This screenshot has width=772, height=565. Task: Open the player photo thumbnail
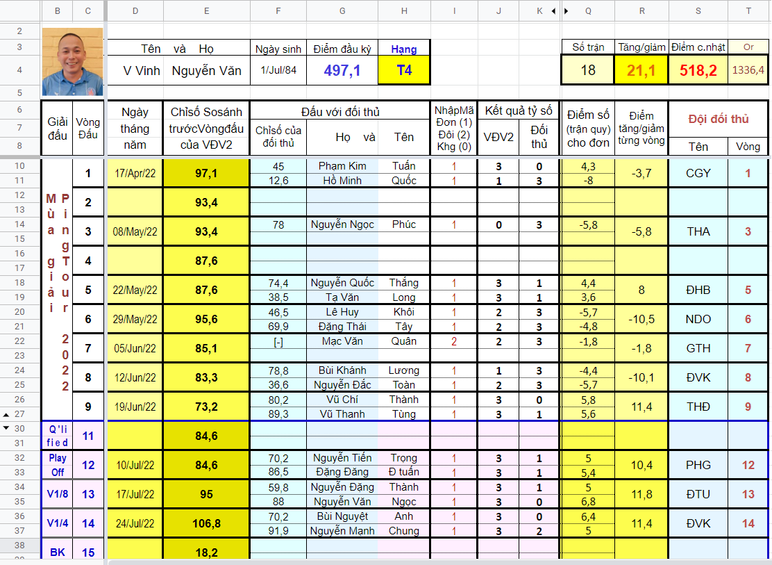72,62
